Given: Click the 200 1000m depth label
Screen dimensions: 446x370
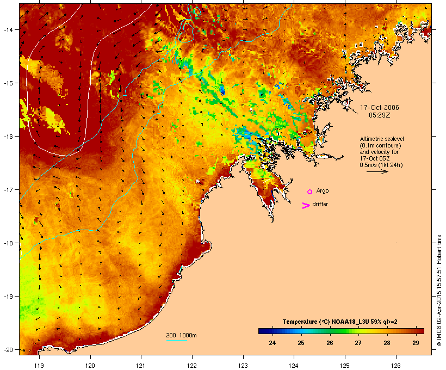Looking at the screenshot, I should [x=181, y=335].
